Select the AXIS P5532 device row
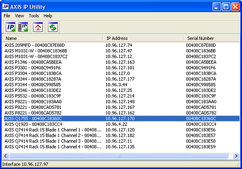This screenshot has width=242, height=169. [121, 96]
